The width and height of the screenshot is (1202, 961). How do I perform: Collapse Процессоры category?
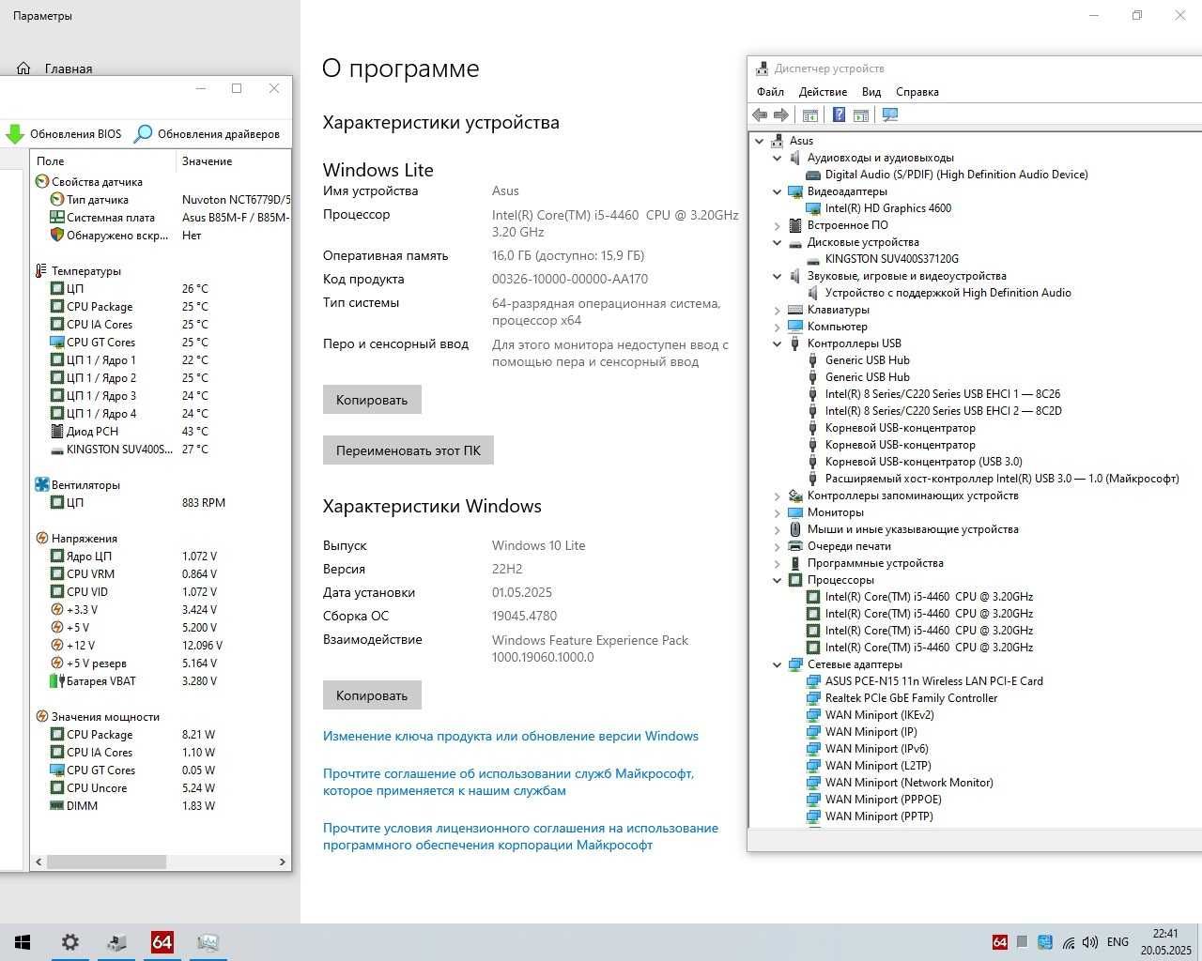[777, 580]
